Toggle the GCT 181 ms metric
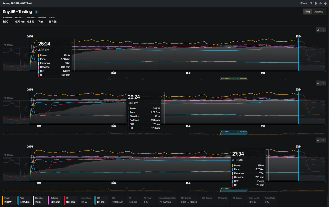This screenshot has width=329, height=207. click(101, 200)
